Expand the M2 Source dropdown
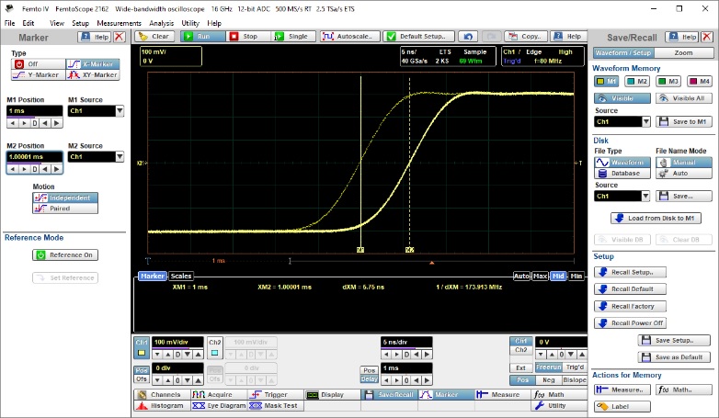 (120, 157)
